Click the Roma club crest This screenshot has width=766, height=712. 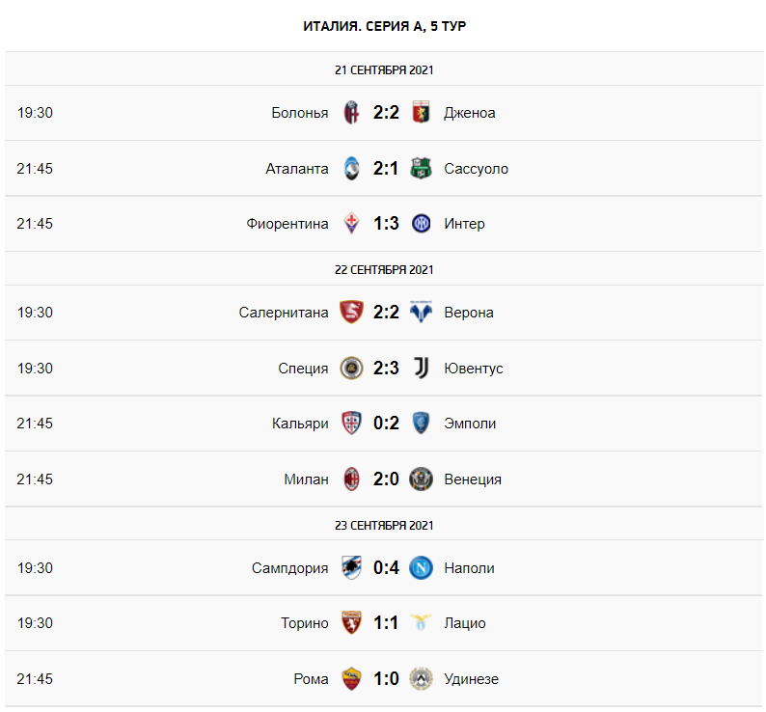coord(351,678)
